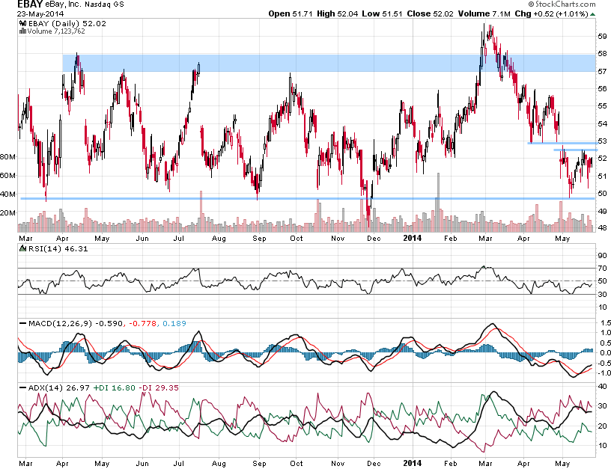Click the 'Chg +0.52 (+1.01%)' value

click(x=551, y=13)
